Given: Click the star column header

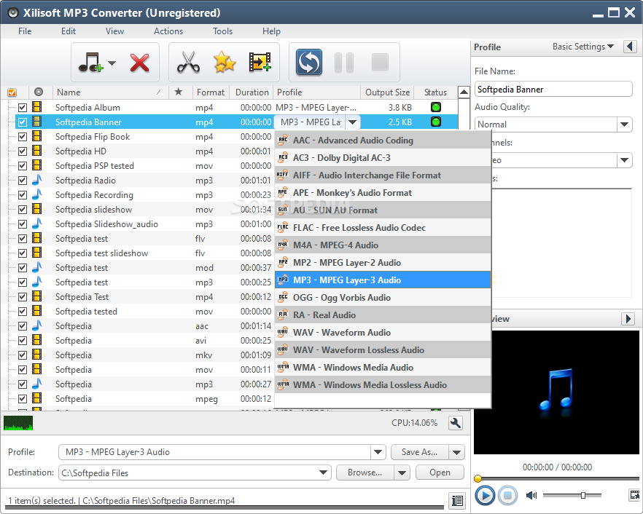Looking at the screenshot, I should pyautogui.click(x=179, y=92).
